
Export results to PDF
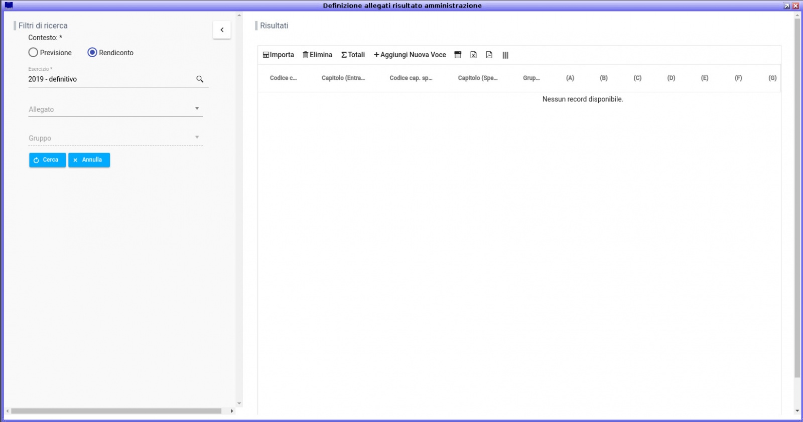click(489, 55)
